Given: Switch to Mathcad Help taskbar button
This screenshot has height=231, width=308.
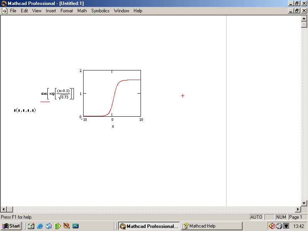Looking at the screenshot, I should coord(212,226).
